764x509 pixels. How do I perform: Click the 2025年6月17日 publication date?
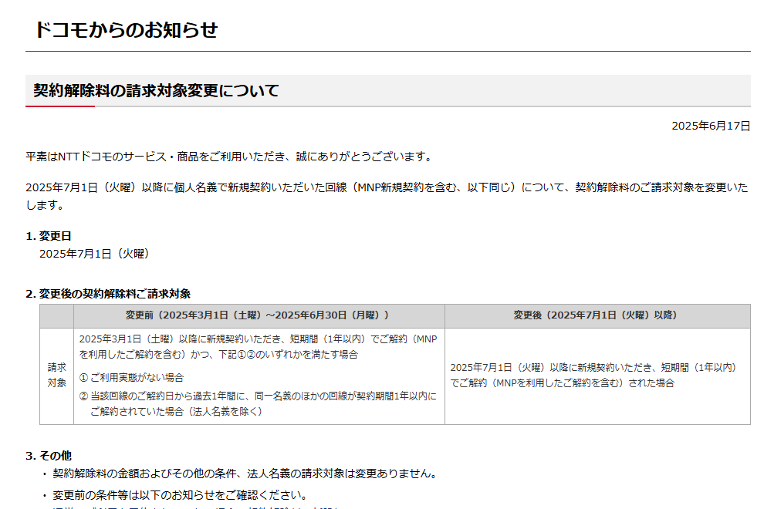pyautogui.click(x=711, y=126)
